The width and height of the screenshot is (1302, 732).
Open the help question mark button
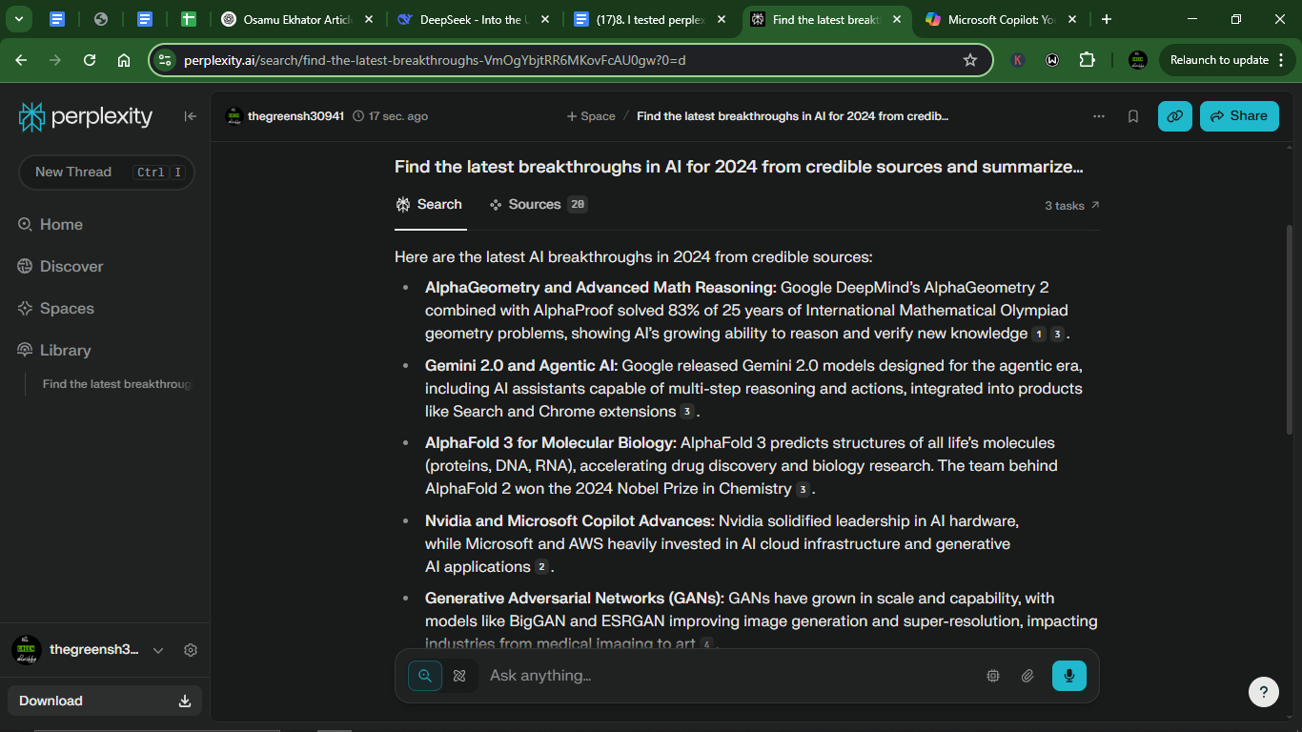click(1264, 692)
